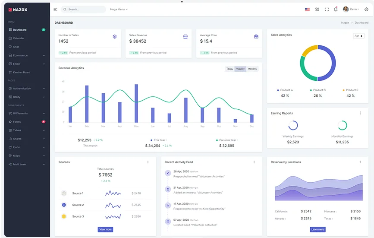
Task: Open Sources card three-dot menu
Action: coord(148,162)
